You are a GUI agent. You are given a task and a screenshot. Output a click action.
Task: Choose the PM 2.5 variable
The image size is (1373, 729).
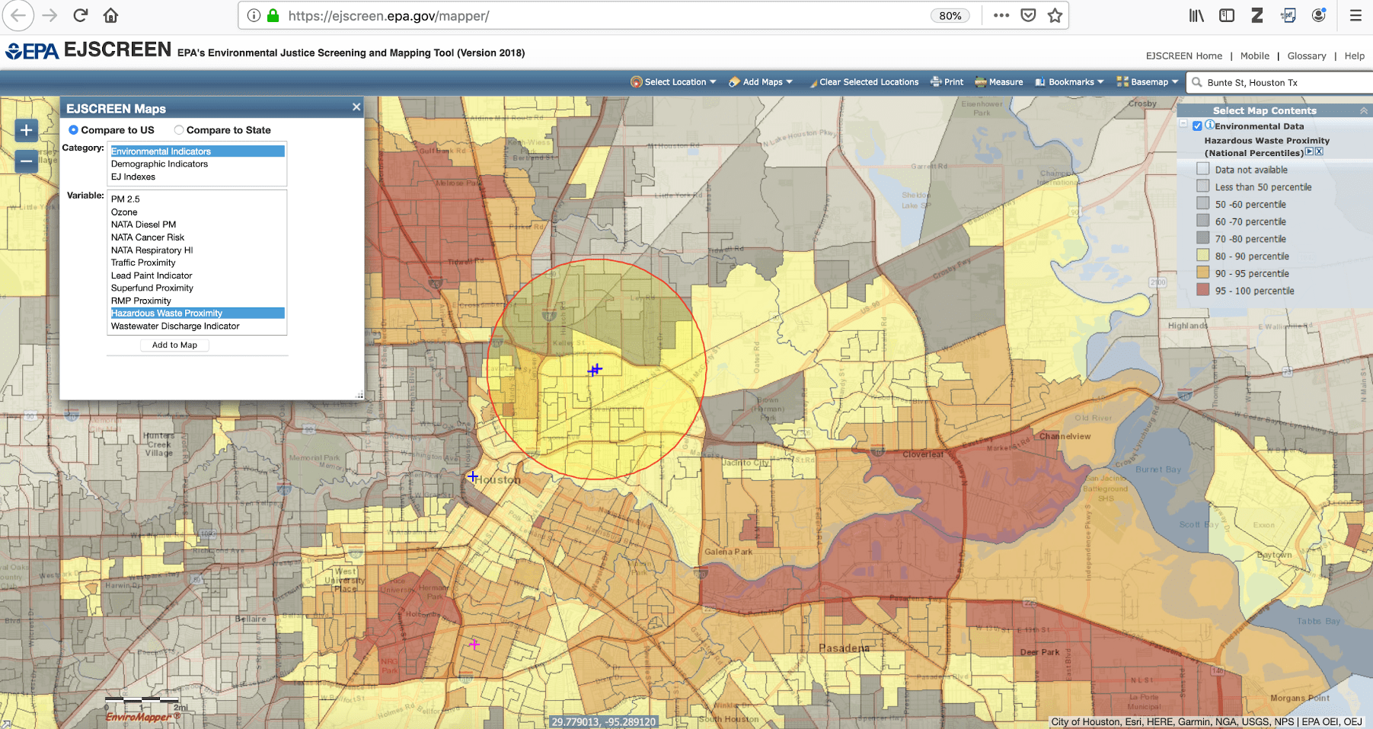pyautogui.click(x=197, y=199)
